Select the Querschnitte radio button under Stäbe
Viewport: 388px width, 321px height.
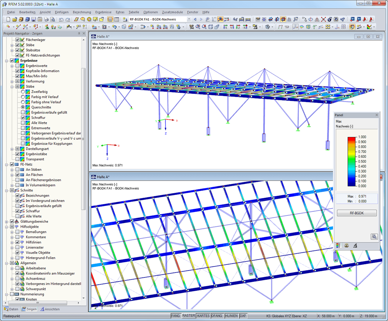coord(23,107)
